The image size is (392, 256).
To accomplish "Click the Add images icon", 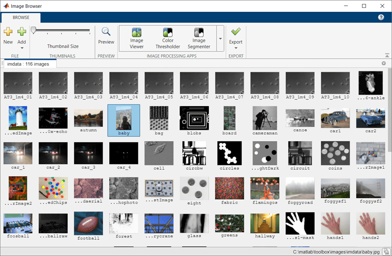I will [22, 32].
